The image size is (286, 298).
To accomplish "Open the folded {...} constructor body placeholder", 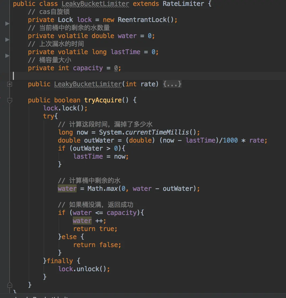I will (172, 84).
